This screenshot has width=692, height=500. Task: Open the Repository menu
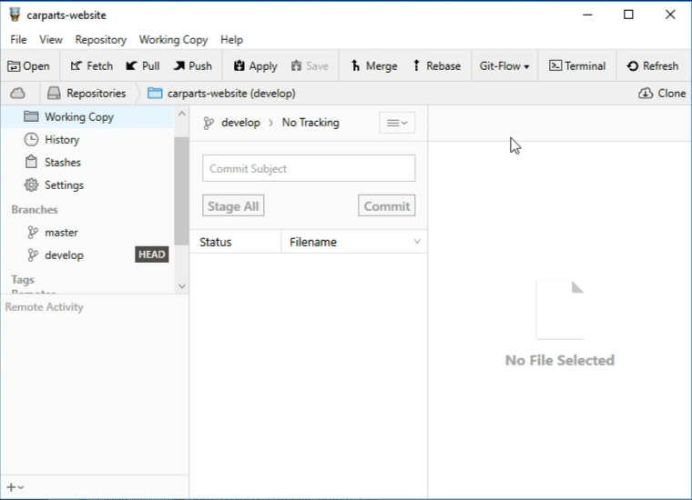click(100, 40)
